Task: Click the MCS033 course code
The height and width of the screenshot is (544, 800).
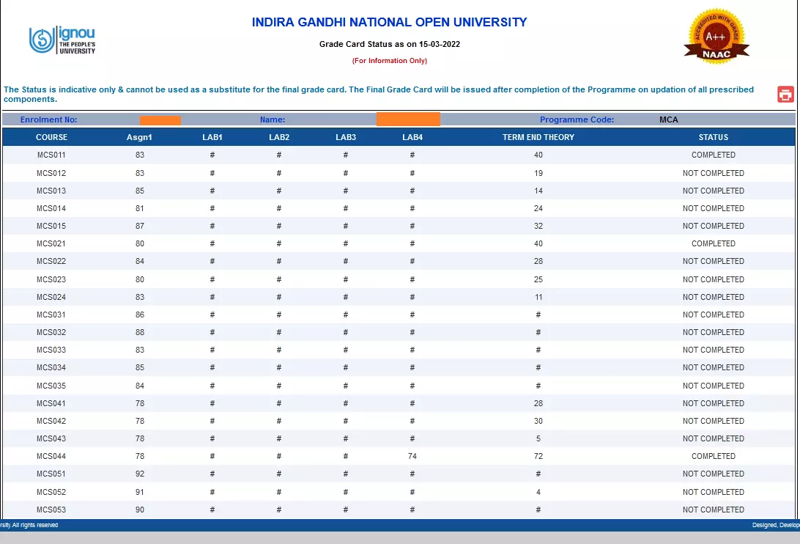Action: [51, 350]
